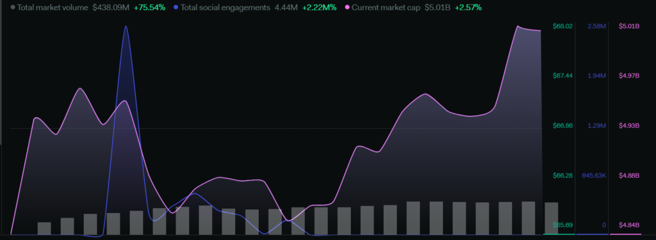656x240 pixels.
Task: Select the +2.22M% engagements change figure
Action: tap(319, 8)
